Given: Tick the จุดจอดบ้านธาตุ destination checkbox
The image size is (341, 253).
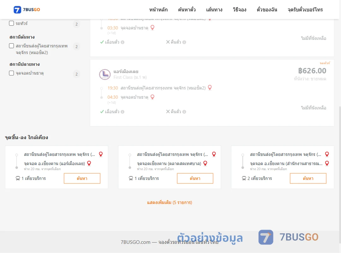Looking at the screenshot, I should coord(12,73).
